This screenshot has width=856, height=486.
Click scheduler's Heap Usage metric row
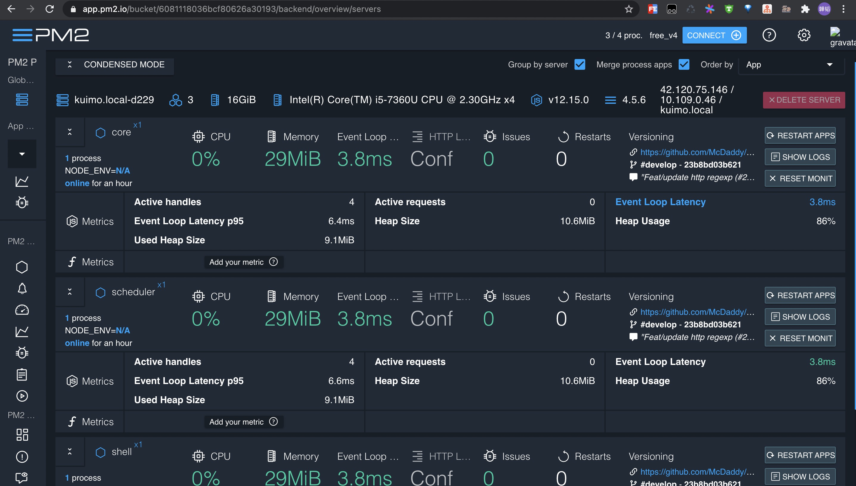click(x=725, y=381)
